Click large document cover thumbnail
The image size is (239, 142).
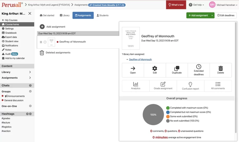[131, 38]
